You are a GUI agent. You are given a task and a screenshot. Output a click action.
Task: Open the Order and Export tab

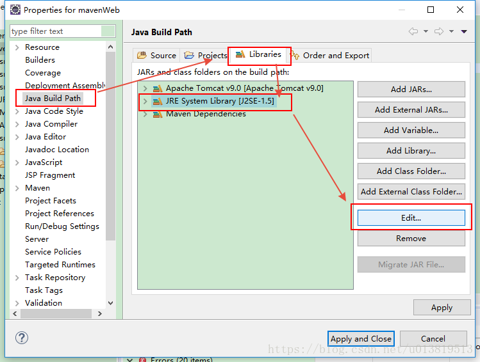click(x=330, y=55)
